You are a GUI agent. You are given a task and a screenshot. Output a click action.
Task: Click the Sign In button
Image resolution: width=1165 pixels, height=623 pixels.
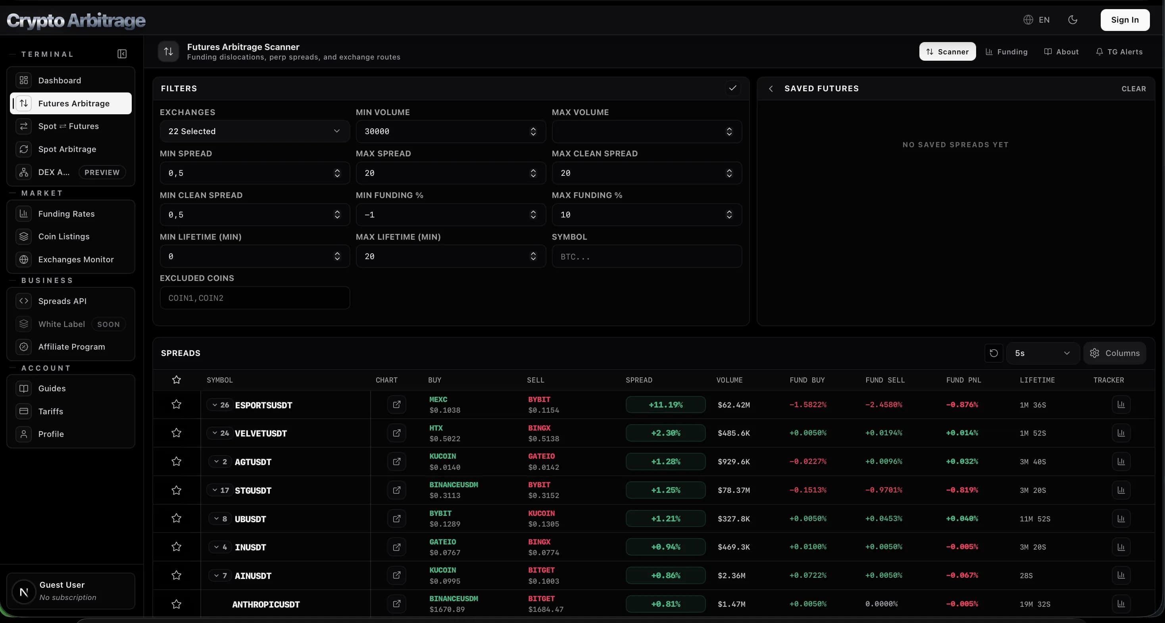(x=1125, y=20)
